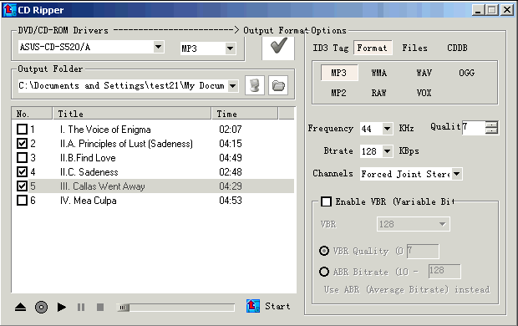Select the MP2 format button

[x=339, y=93]
